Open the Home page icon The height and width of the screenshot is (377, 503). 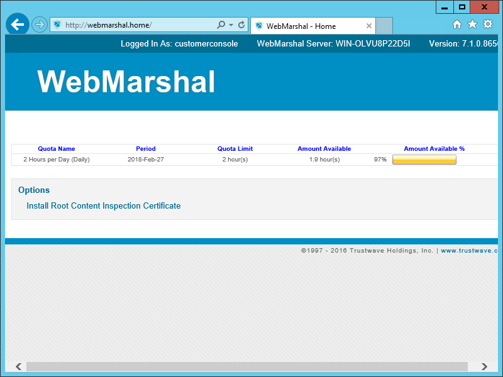(x=457, y=25)
